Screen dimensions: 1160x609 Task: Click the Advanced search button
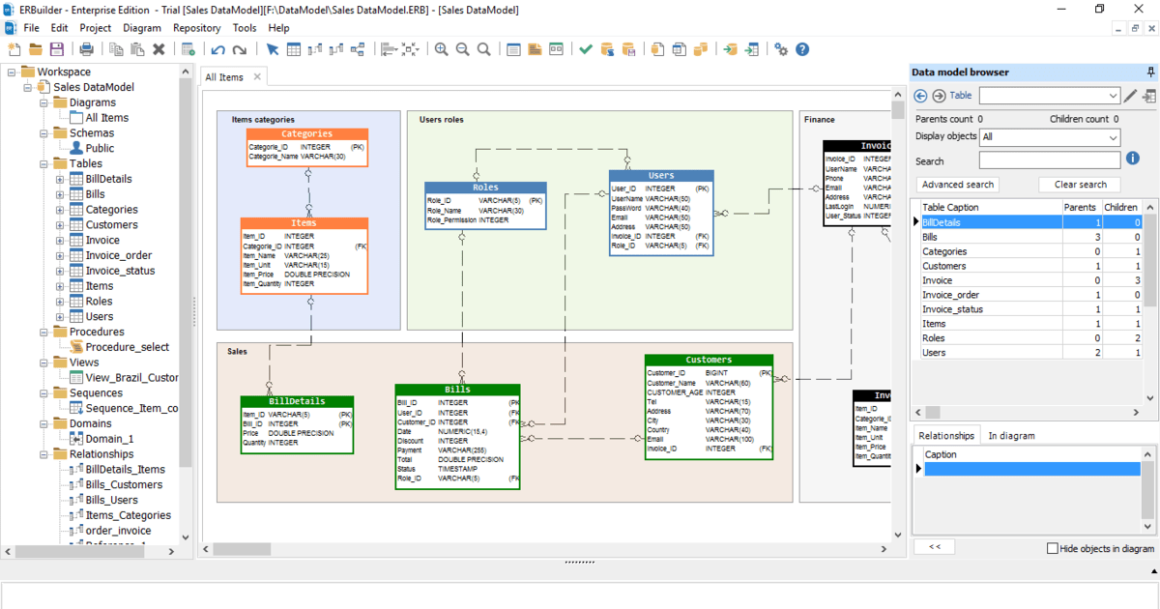click(x=957, y=185)
